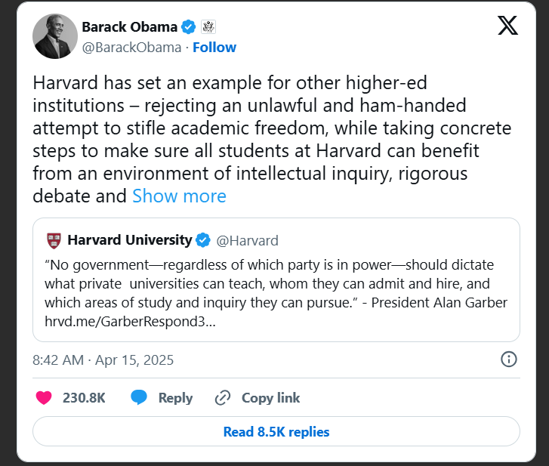Click the info circle icon
The width and height of the screenshot is (549, 466).
[509, 359]
